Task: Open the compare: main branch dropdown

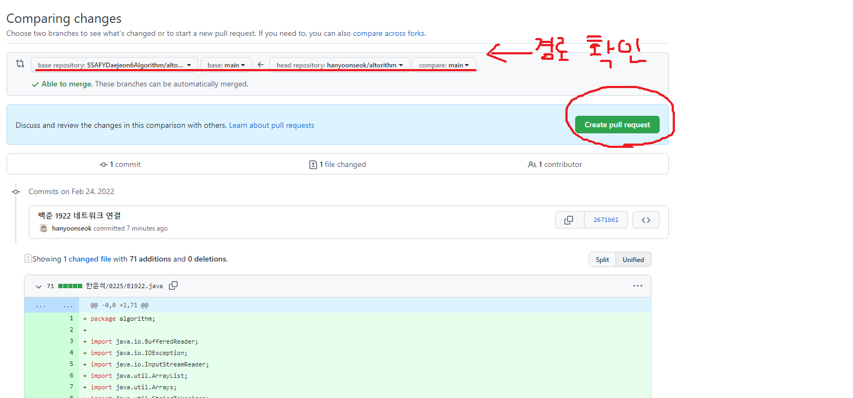Action: 444,65
